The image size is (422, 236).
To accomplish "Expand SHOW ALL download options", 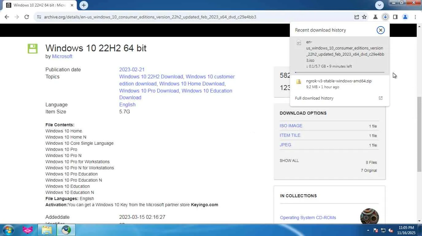I will [289, 161].
